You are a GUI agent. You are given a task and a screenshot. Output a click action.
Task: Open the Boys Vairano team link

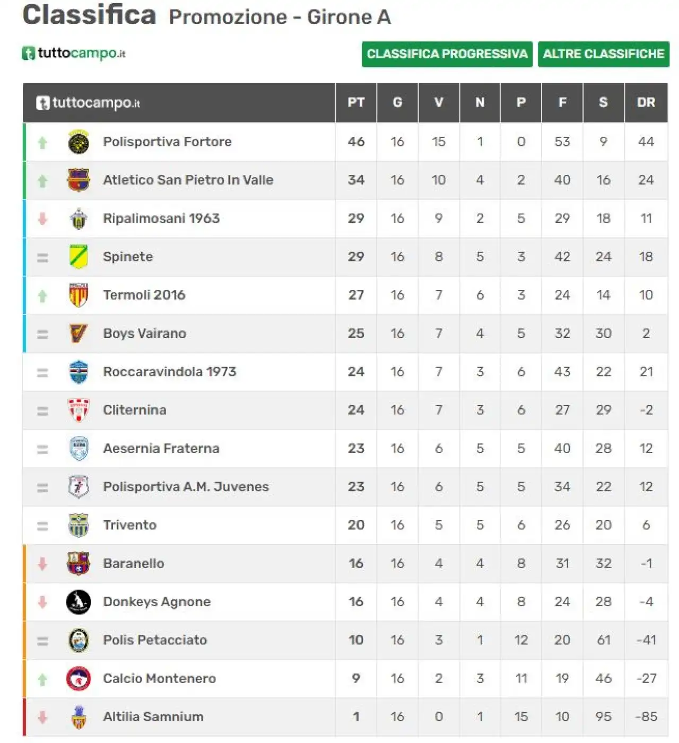(144, 333)
